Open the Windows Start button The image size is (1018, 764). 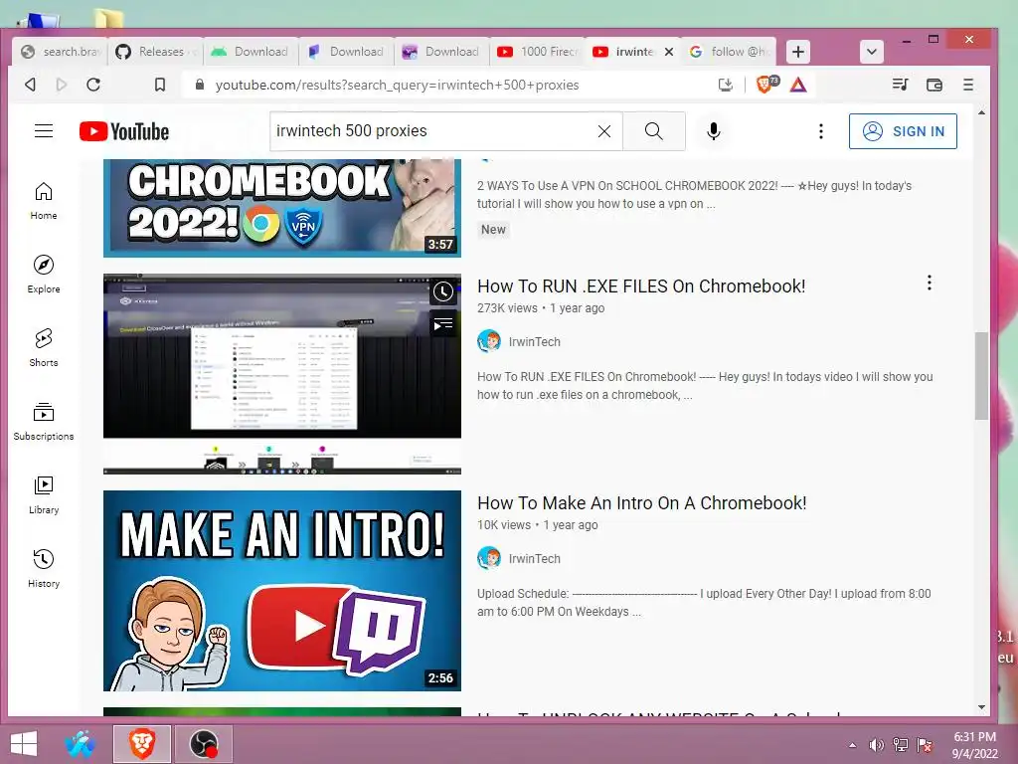[24, 744]
